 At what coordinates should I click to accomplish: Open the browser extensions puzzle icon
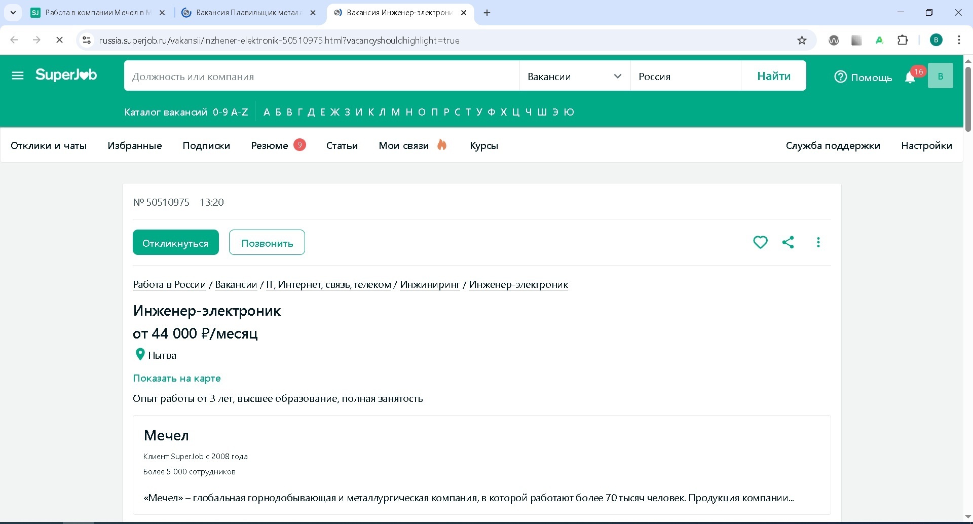pyautogui.click(x=903, y=41)
